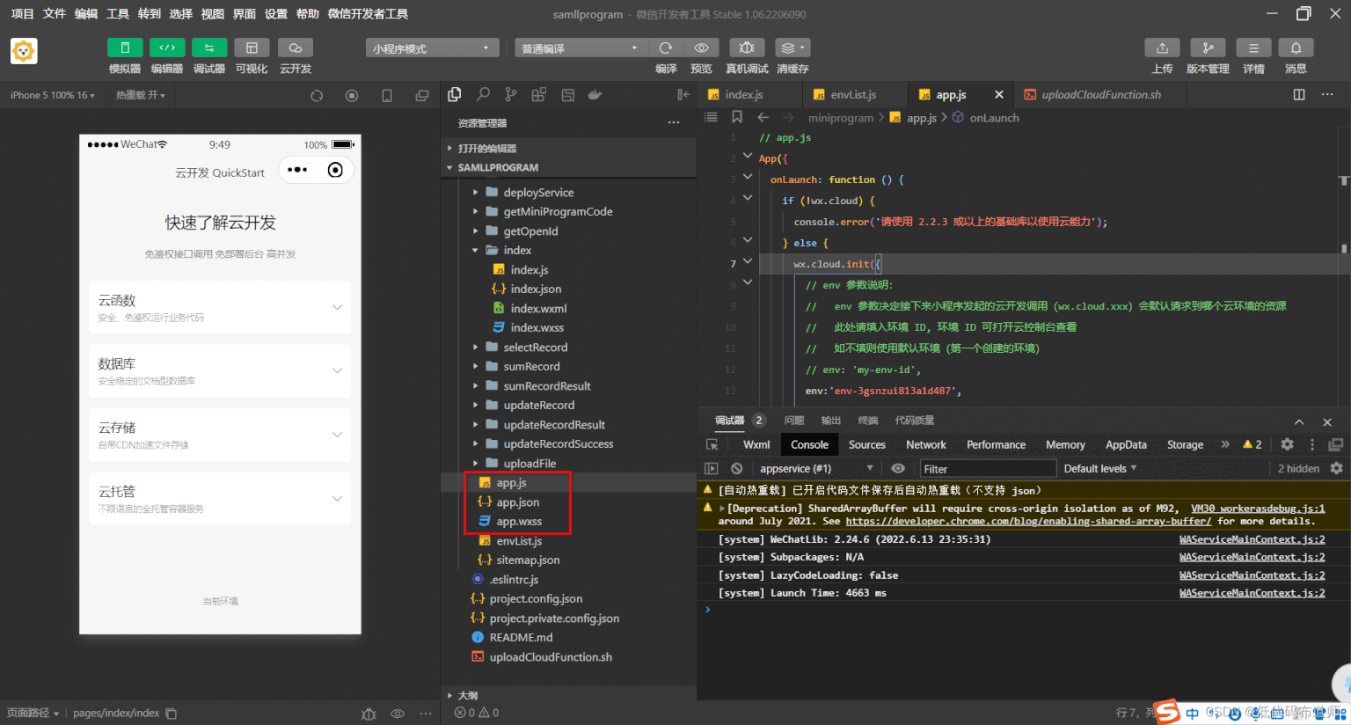1351x725 pixels.
Task: Click the 编译 compile refresh icon
Action: click(666, 48)
